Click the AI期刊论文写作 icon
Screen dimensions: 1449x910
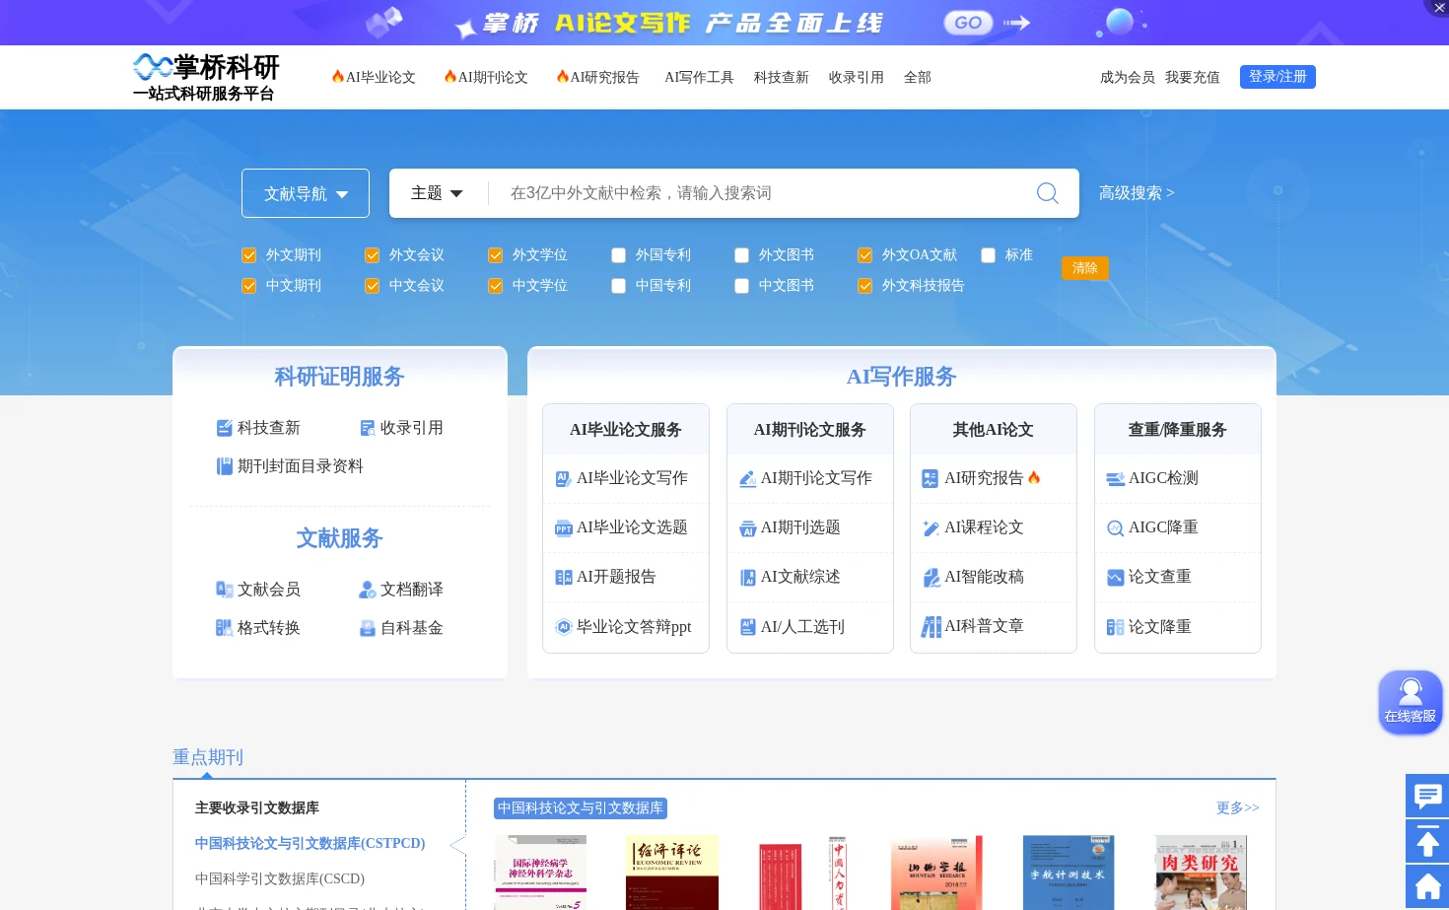point(748,478)
